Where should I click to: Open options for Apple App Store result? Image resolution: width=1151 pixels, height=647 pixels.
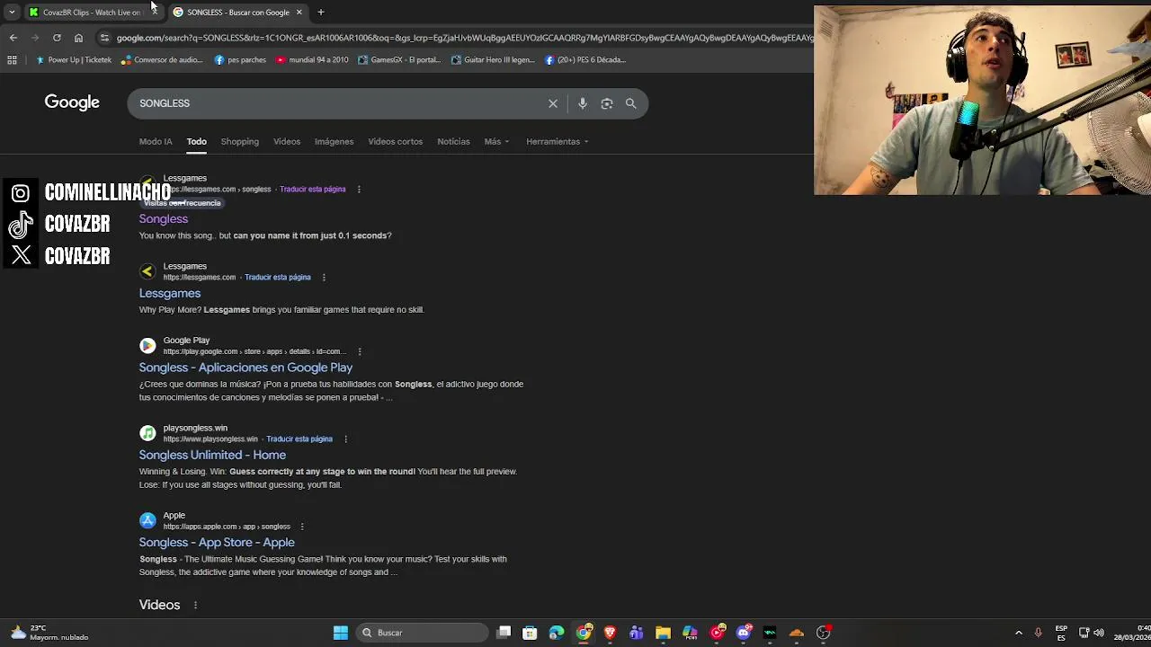tap(302, 527)
